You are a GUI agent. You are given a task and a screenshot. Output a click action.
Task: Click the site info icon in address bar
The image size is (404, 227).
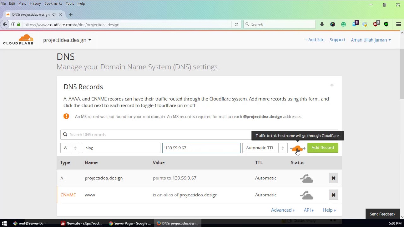(x=13, y=25)
